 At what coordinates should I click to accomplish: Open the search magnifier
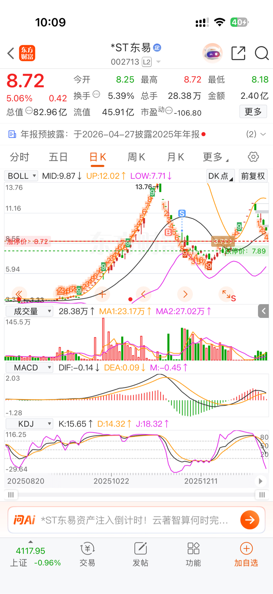click(x=262, y=53)
